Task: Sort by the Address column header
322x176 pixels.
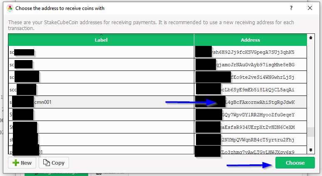Action: pos(250,40)
